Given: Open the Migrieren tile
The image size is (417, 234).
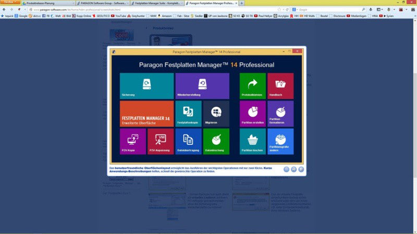Looking at the screenshot, I should click(x=216, y=114).
